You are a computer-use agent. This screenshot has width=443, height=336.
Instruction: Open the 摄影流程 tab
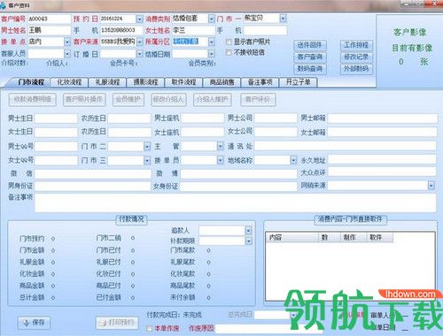click(145, 82)
